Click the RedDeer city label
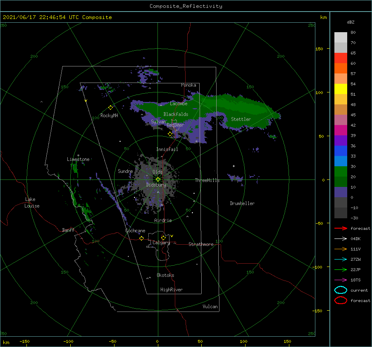 (x=175, y=125)
